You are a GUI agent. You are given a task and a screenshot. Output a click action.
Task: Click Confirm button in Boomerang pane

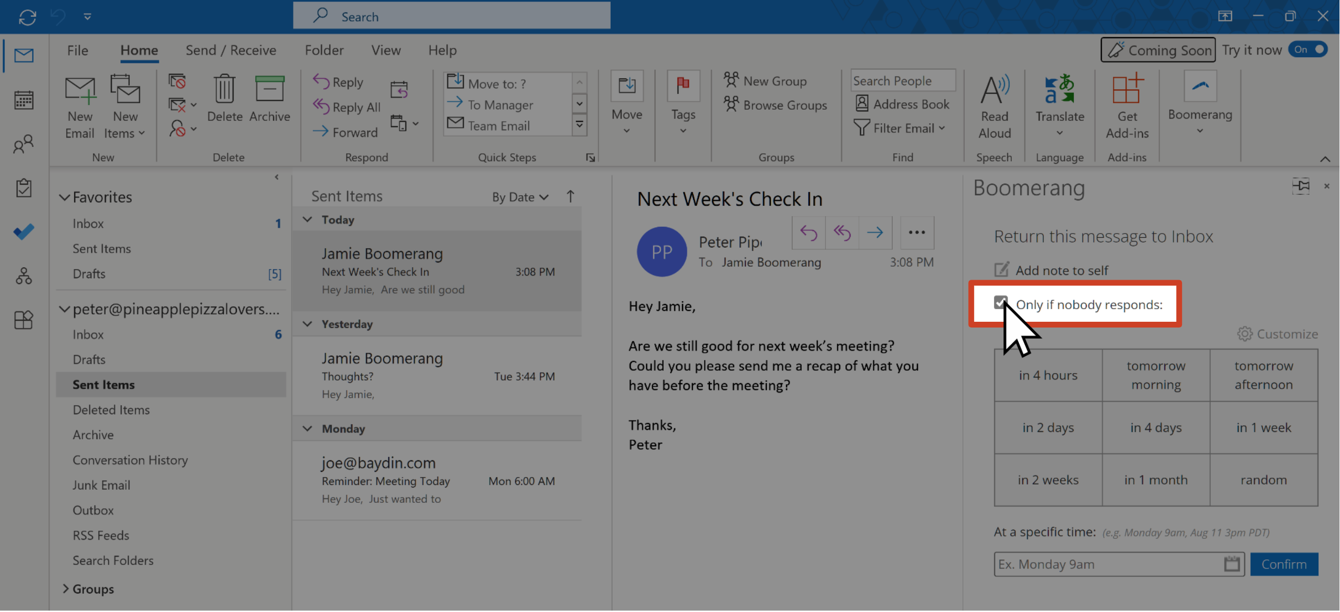tap(1284, 564)
